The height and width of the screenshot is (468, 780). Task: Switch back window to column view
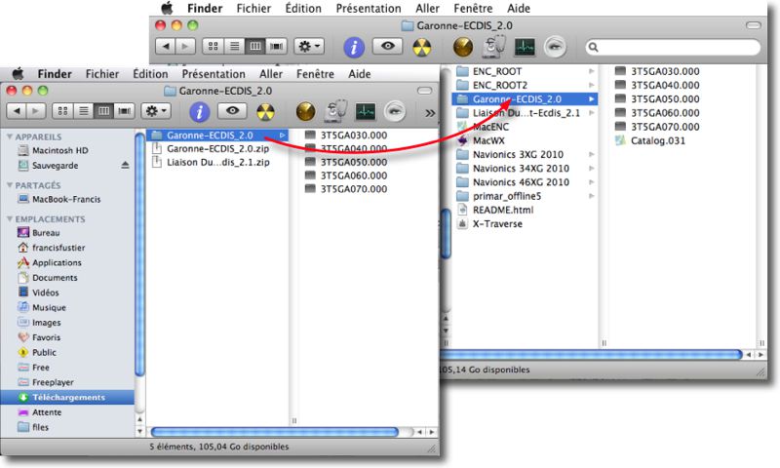pyautogui.click(x=255, y=46)
